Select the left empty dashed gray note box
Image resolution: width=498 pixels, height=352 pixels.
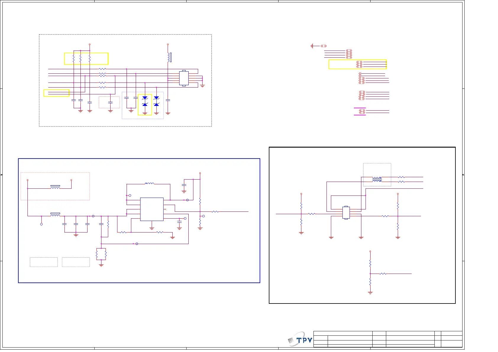pyautogui.click(x=44, y=262)
